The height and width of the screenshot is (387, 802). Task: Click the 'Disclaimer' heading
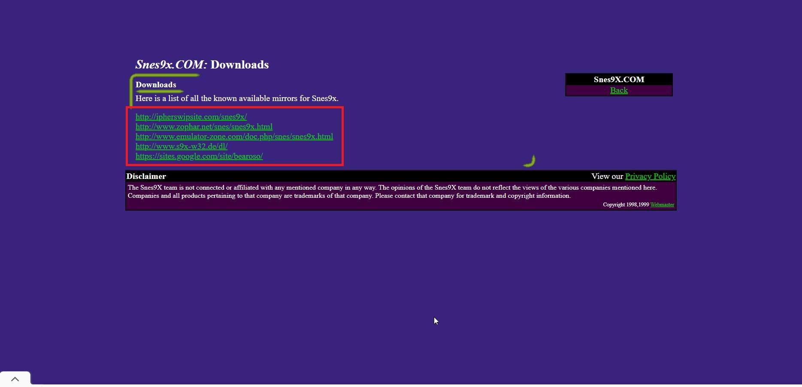[x=146, y=176]
